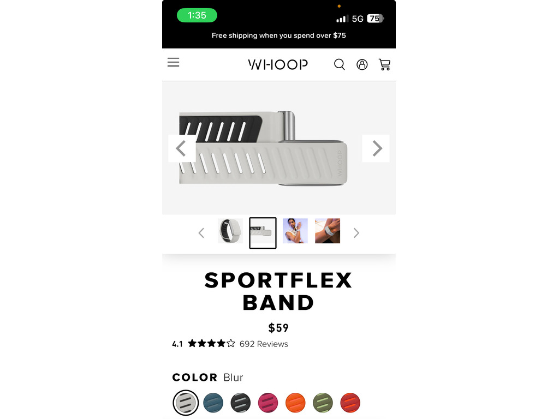Move thumbnail strip back with left chevron
Viewport: 559px width, 419px height.
click(x=201, y=233)
